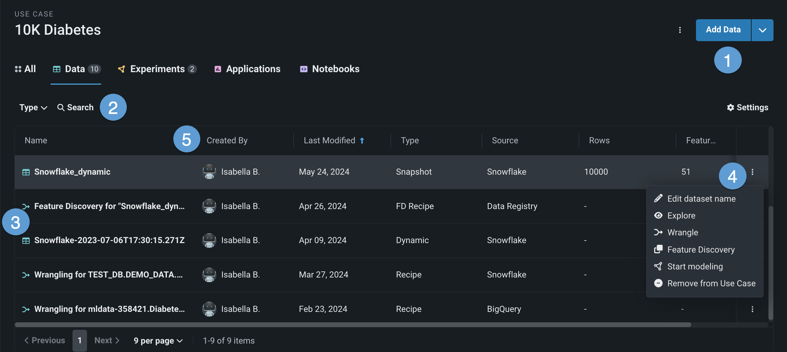787x352 pixels.
Task: Choose Start modeling in the context menu
Action: click(695, 267)
